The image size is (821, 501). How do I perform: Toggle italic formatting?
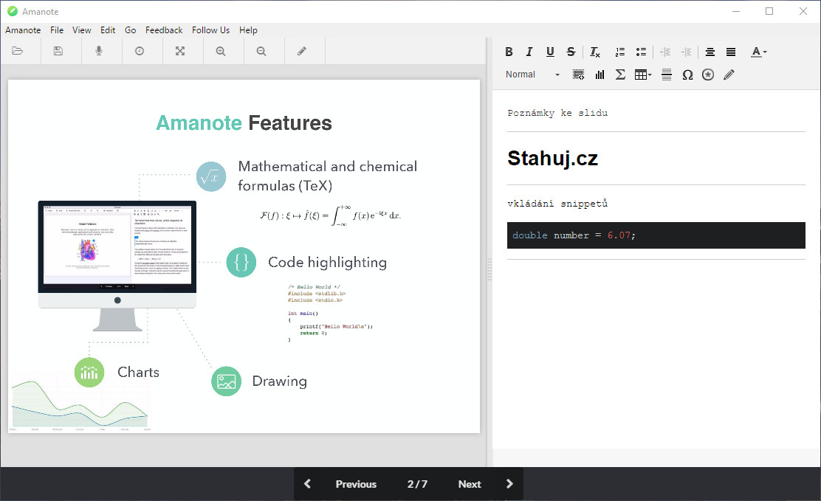tap(529, 52)
